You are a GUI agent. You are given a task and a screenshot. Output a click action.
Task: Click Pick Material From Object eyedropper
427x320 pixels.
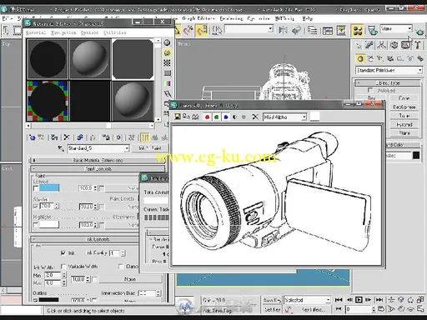click(61, 148)
